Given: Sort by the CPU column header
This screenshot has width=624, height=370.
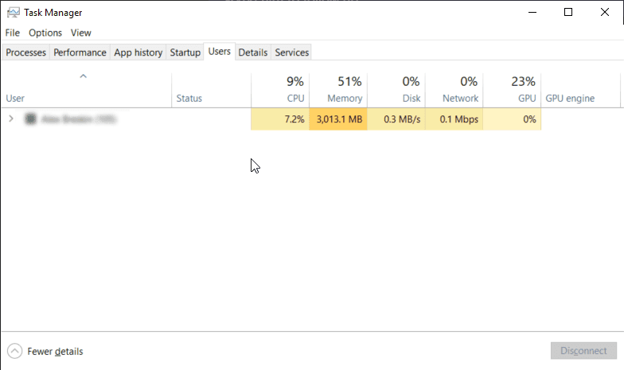Looking at the screenshot, I should pos(279,89).
